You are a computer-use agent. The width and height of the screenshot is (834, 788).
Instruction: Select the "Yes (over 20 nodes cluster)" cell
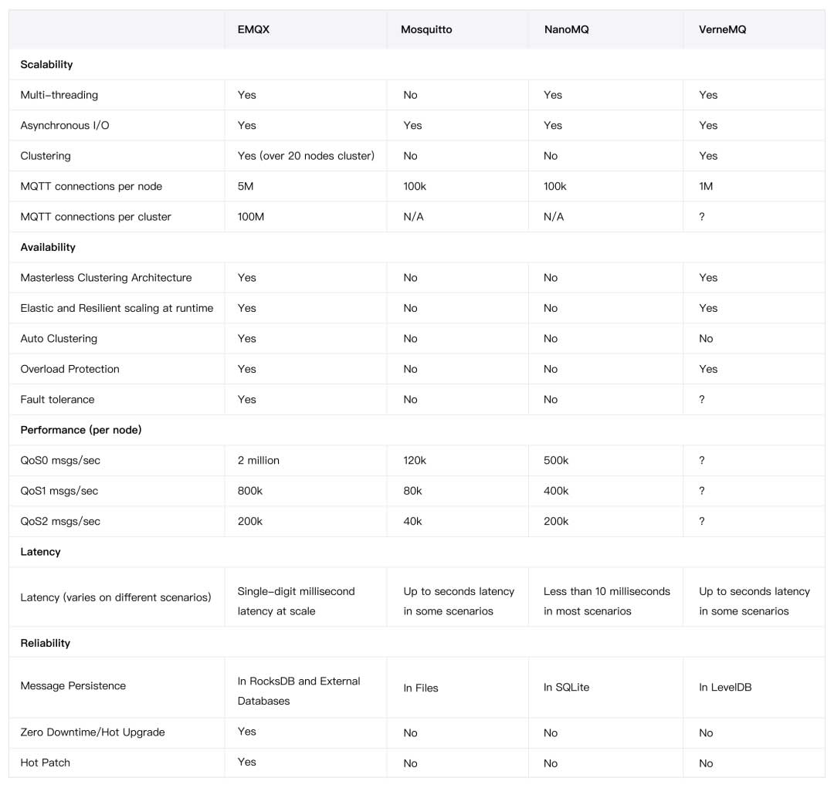coord(306,156)
